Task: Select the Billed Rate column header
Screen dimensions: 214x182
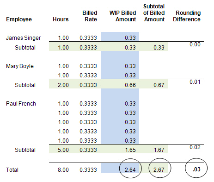Action: pyautogui.click(x=90, y=16)
